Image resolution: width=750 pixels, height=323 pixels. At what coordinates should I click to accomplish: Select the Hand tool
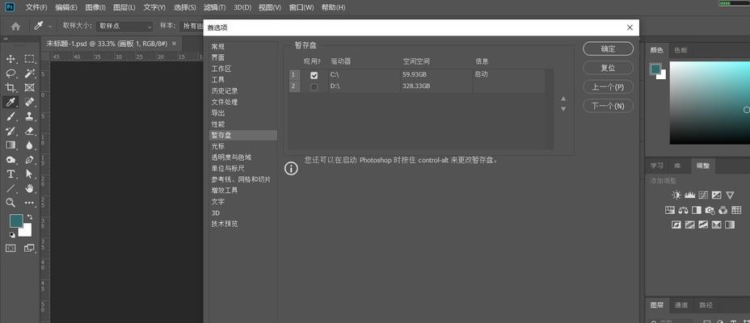pos(30,188)
